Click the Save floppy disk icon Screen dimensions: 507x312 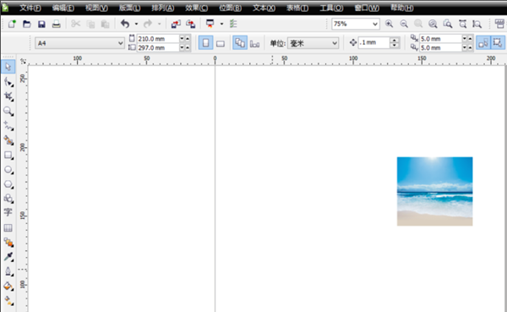point(41,24)
